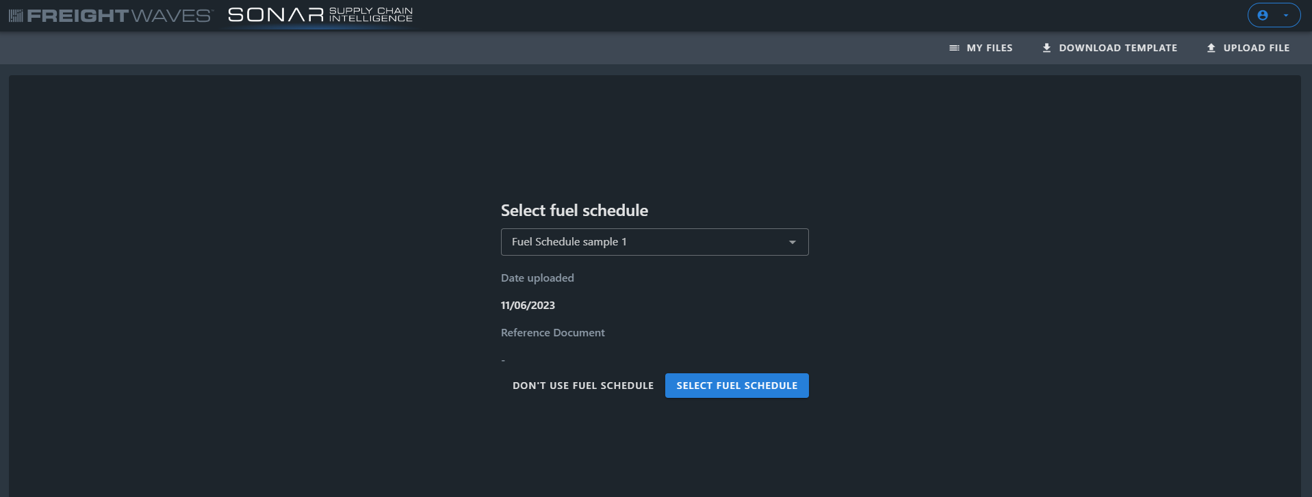
Task: Click the 'Reference Document' label
Action: tap(552, 333)
